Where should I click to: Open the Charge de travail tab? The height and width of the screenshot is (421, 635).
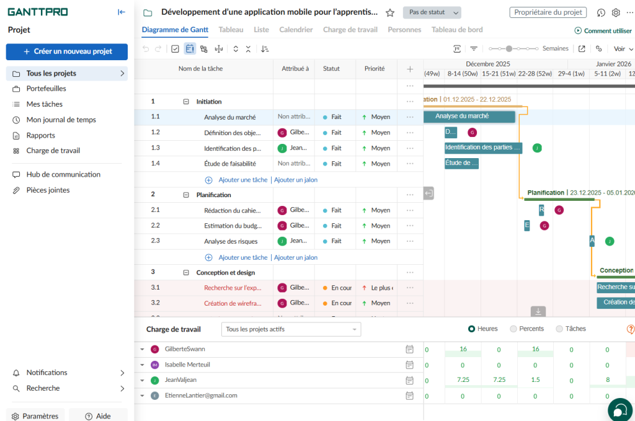coord(350,30)
